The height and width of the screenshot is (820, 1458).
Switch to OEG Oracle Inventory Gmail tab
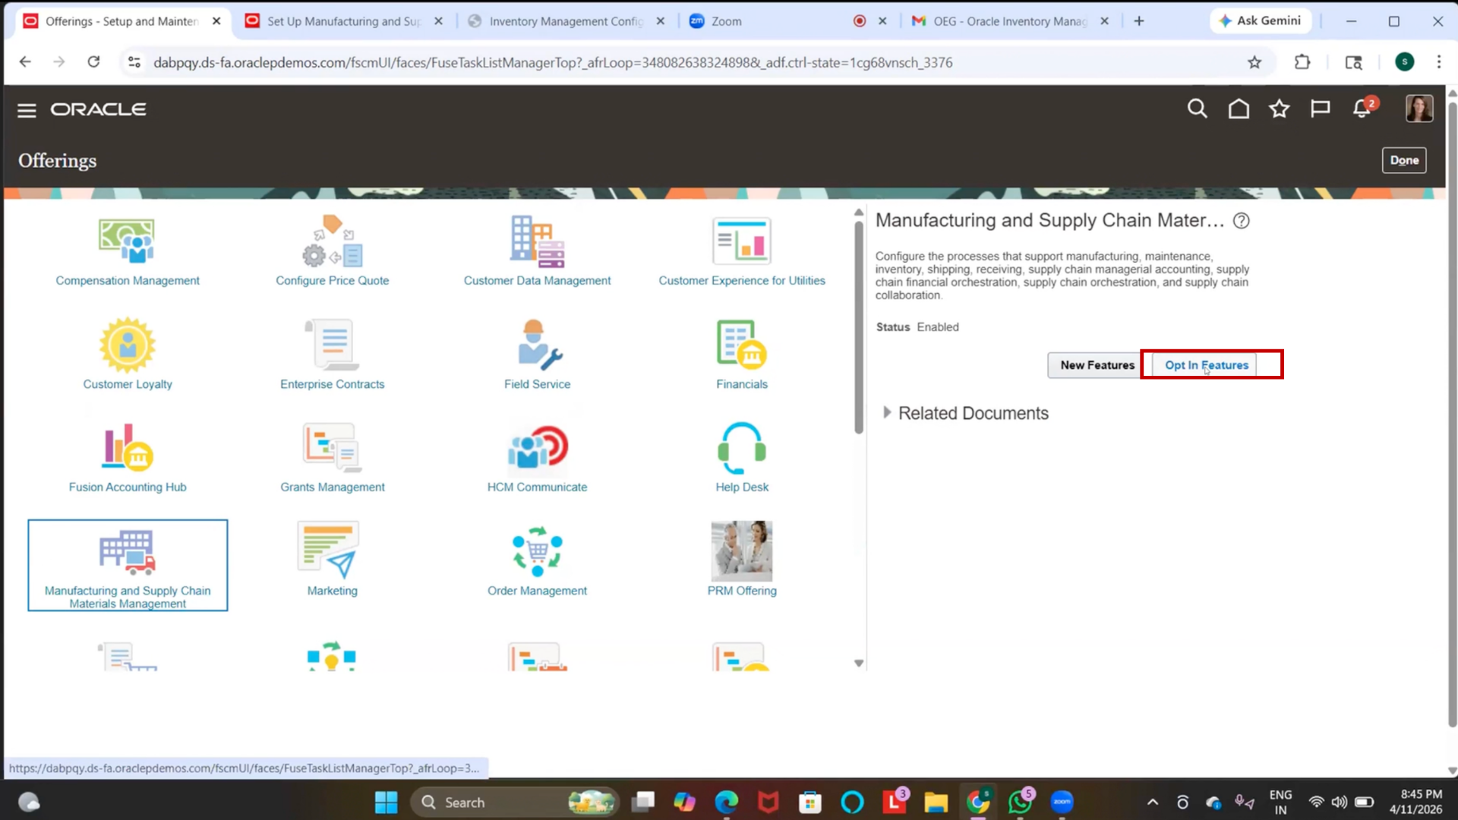point(1010,21)
